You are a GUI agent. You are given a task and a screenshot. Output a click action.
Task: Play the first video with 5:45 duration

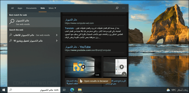(83, 67)
